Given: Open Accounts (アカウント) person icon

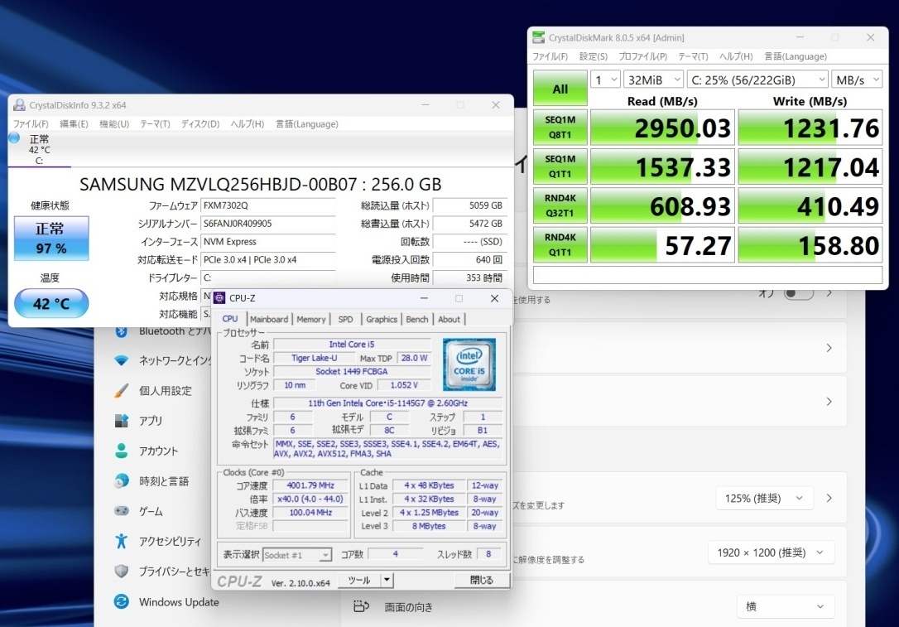Looking at the screenshot, I should click(121, 451).
